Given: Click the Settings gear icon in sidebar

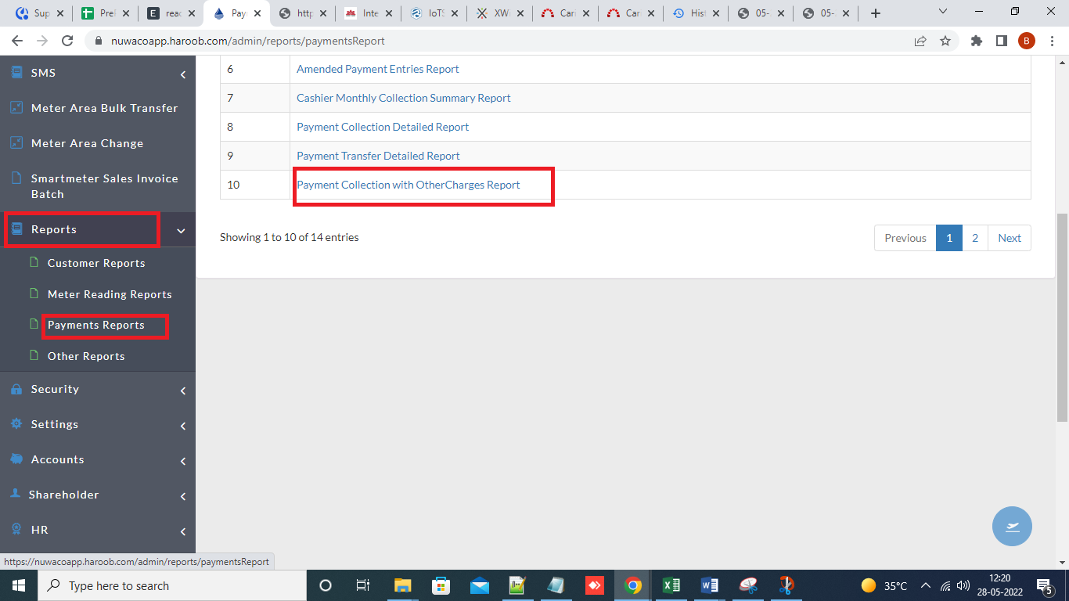Looking at the screenshot, I should point(16,423).
